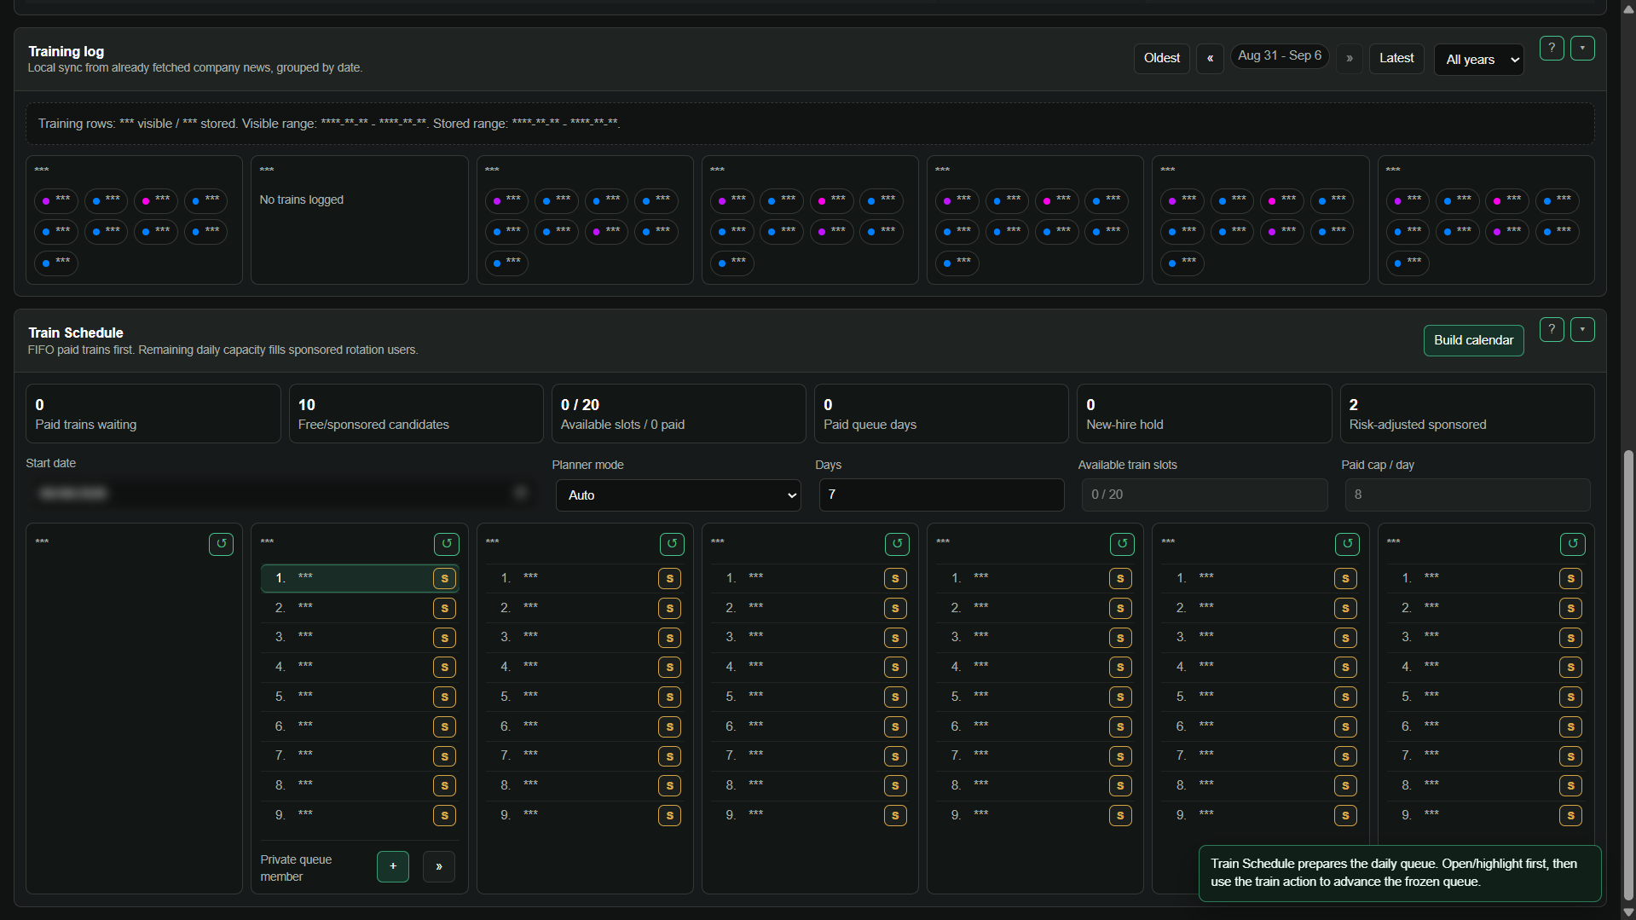Open the Planner mode Auto dropdown
The width and height of the screenshot is (1636, 920).
(679, 495)
